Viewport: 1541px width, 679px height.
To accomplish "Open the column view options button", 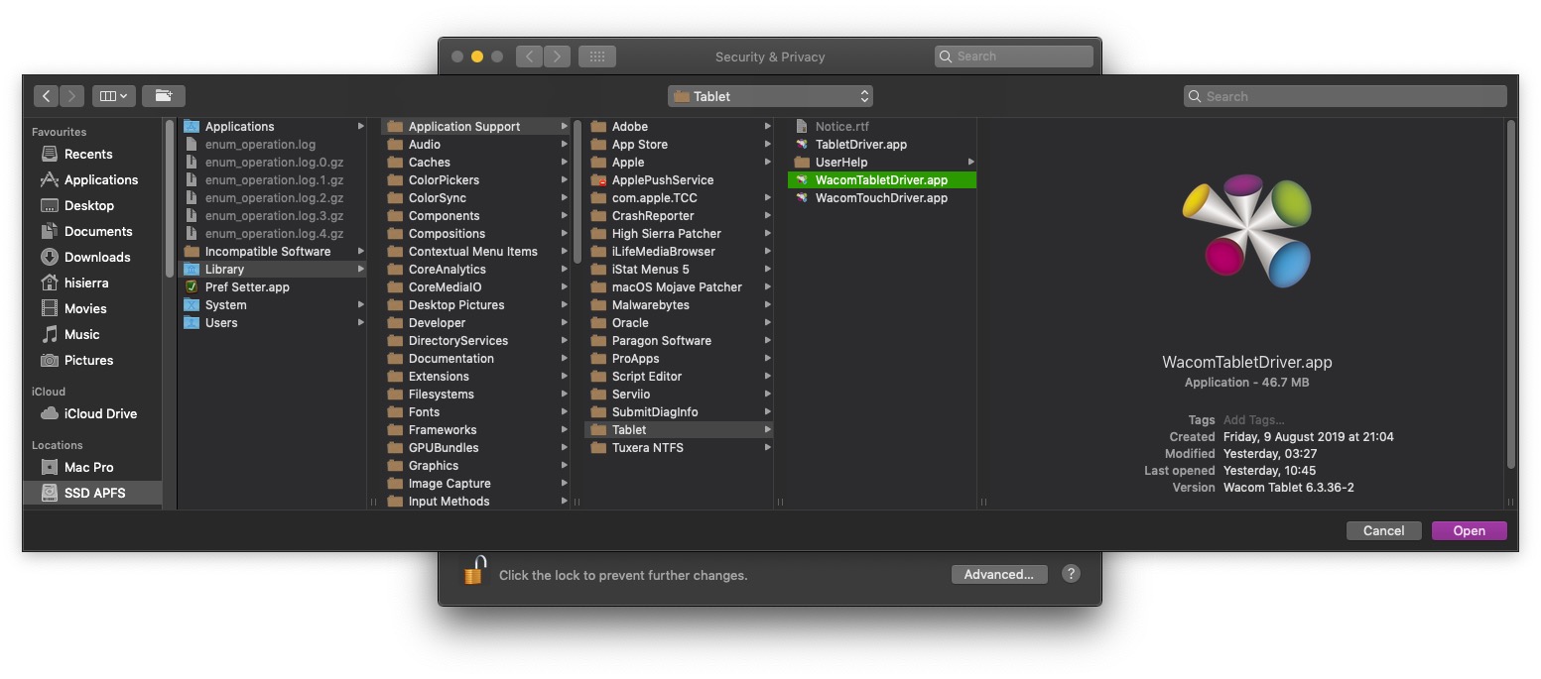I will click(x=114, y=96).
